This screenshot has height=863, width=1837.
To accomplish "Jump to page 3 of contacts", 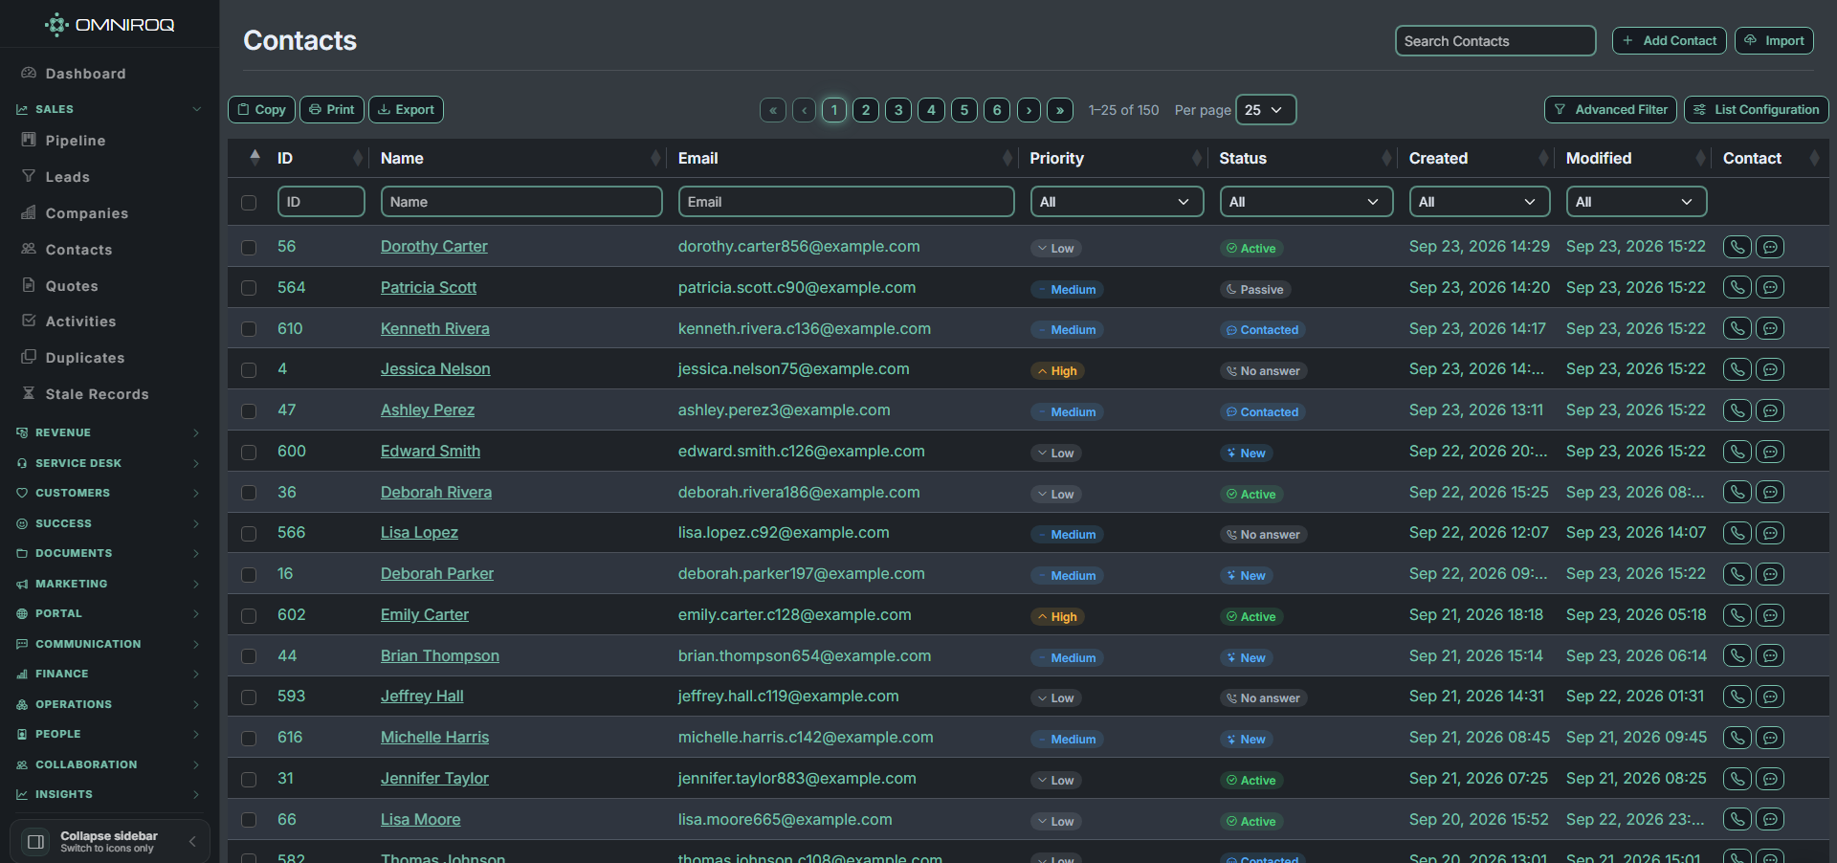I will 898,110.
